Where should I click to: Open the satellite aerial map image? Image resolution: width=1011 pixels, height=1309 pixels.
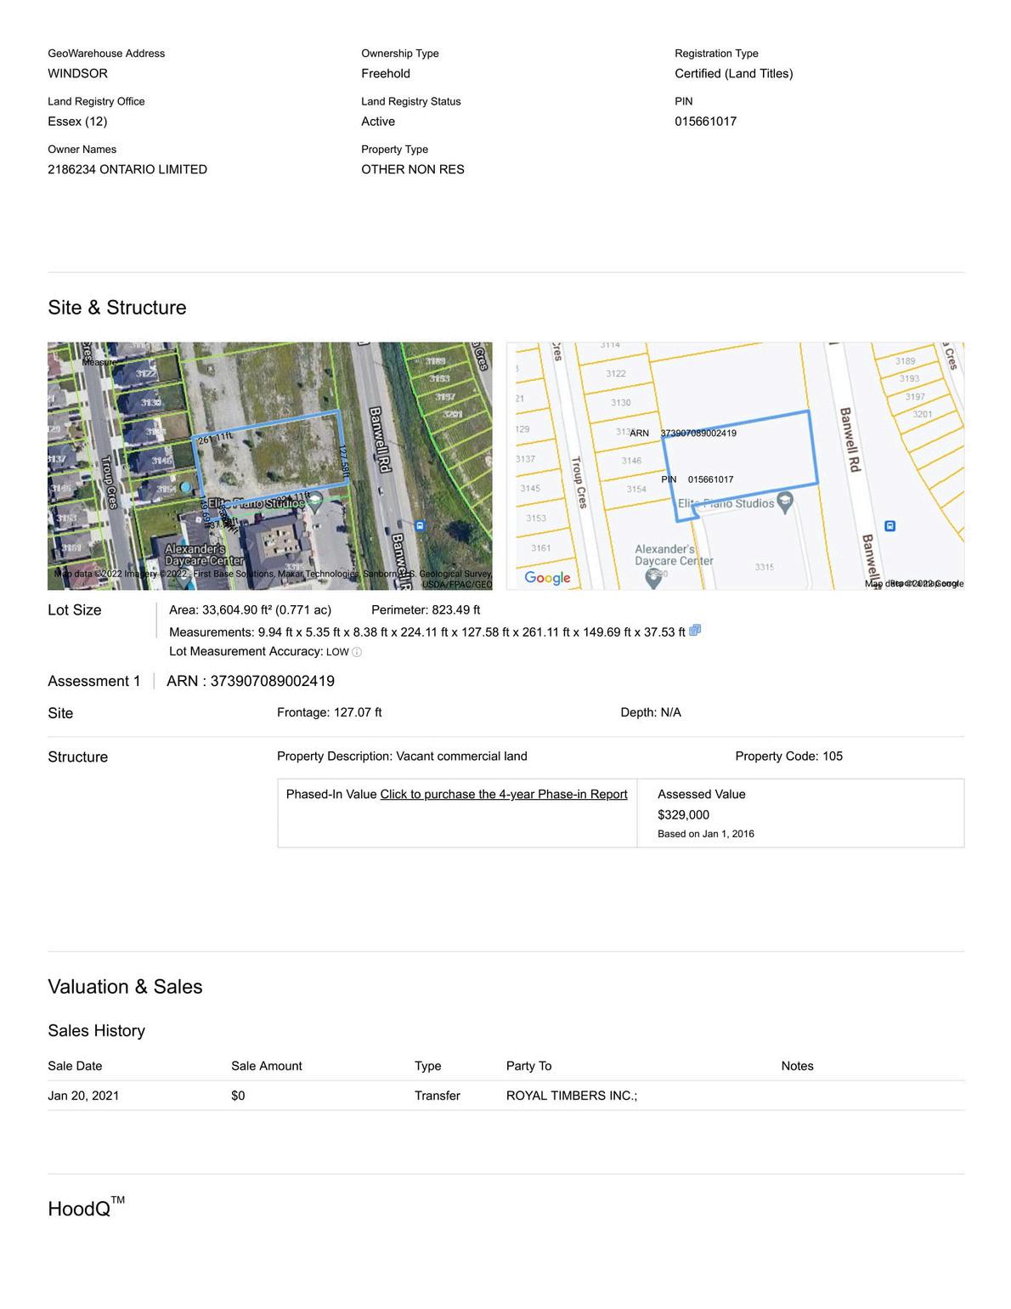[x=270, y=466]
